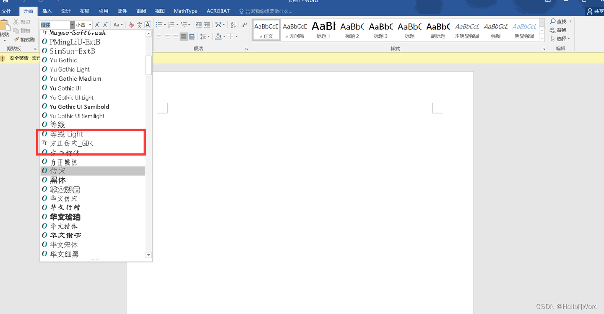Select the 等线 Light font

93,134
